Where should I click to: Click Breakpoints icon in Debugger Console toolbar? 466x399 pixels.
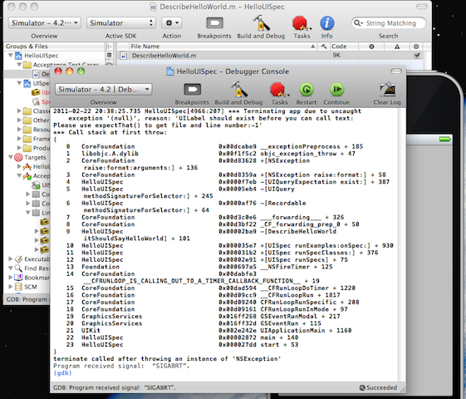click(x=192, y=90)
